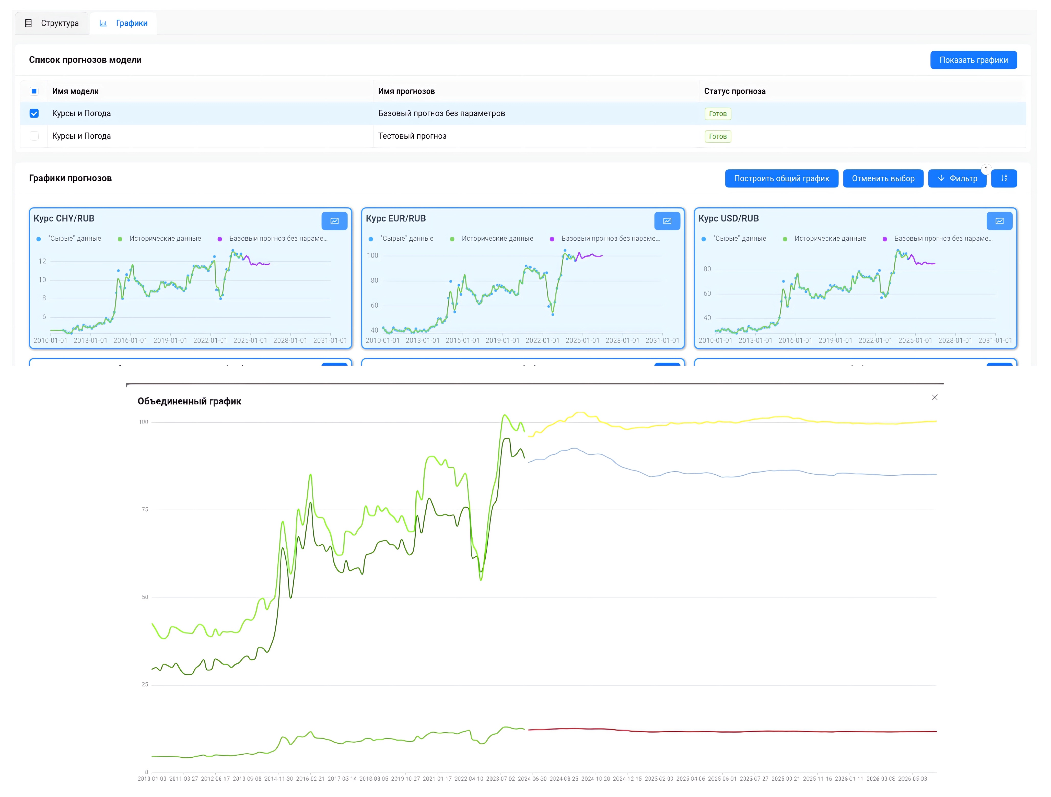Click the table icon on Структура tab

tap(29, 23)
